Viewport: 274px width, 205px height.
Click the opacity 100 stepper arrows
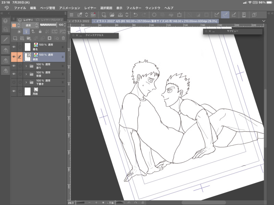(65, 25)
